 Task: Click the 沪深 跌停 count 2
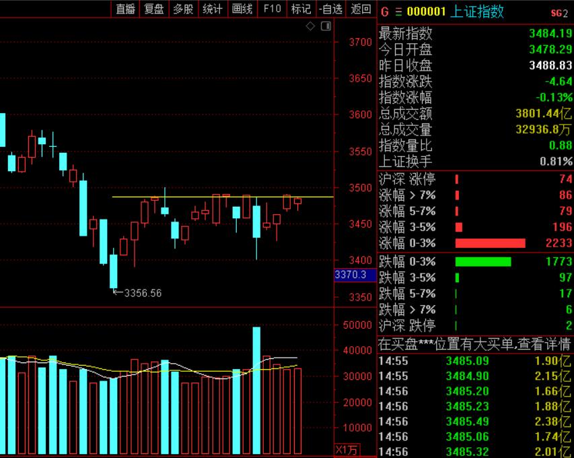(x=569, y=325)
